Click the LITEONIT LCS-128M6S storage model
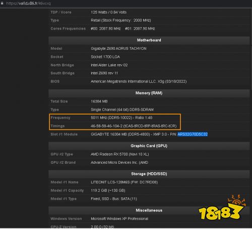The width and height of the screenshot is (252, 229). [124, 182]
